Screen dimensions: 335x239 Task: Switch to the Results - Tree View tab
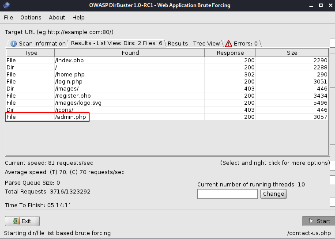tap(194, 44)
